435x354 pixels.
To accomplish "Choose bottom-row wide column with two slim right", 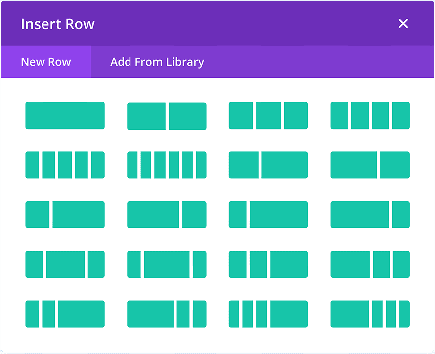I will pos(167,314).
